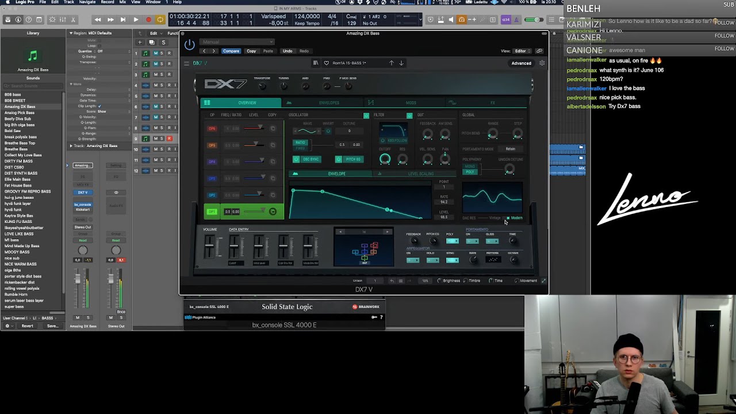
Task: Collapse the Region MIDI Defaults disclosure
Action: pyautogui.click(x=71, y=33)
